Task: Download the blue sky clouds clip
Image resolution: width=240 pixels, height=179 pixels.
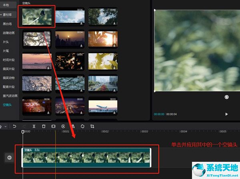Action: (81, 23)
